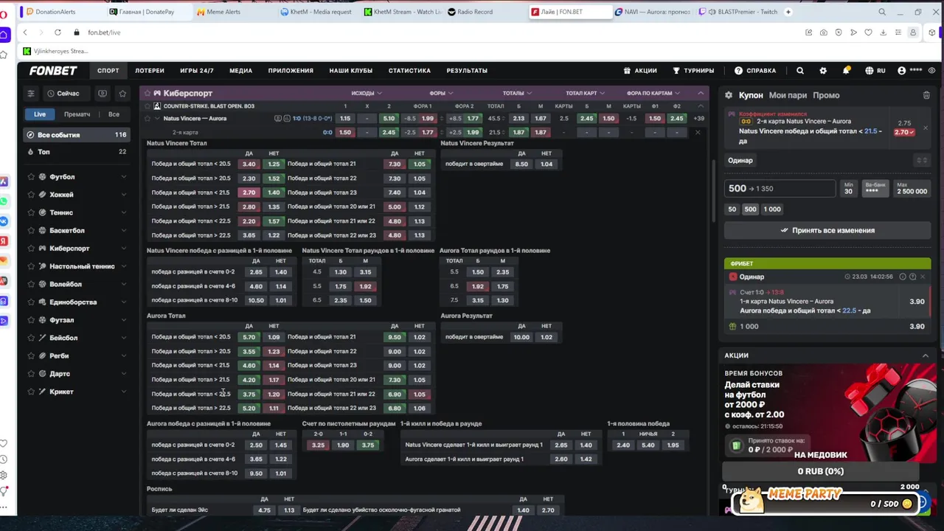Clear coupon with the trash icon
This screenshot has width=944, height=531.
click(x=926, y=95)
